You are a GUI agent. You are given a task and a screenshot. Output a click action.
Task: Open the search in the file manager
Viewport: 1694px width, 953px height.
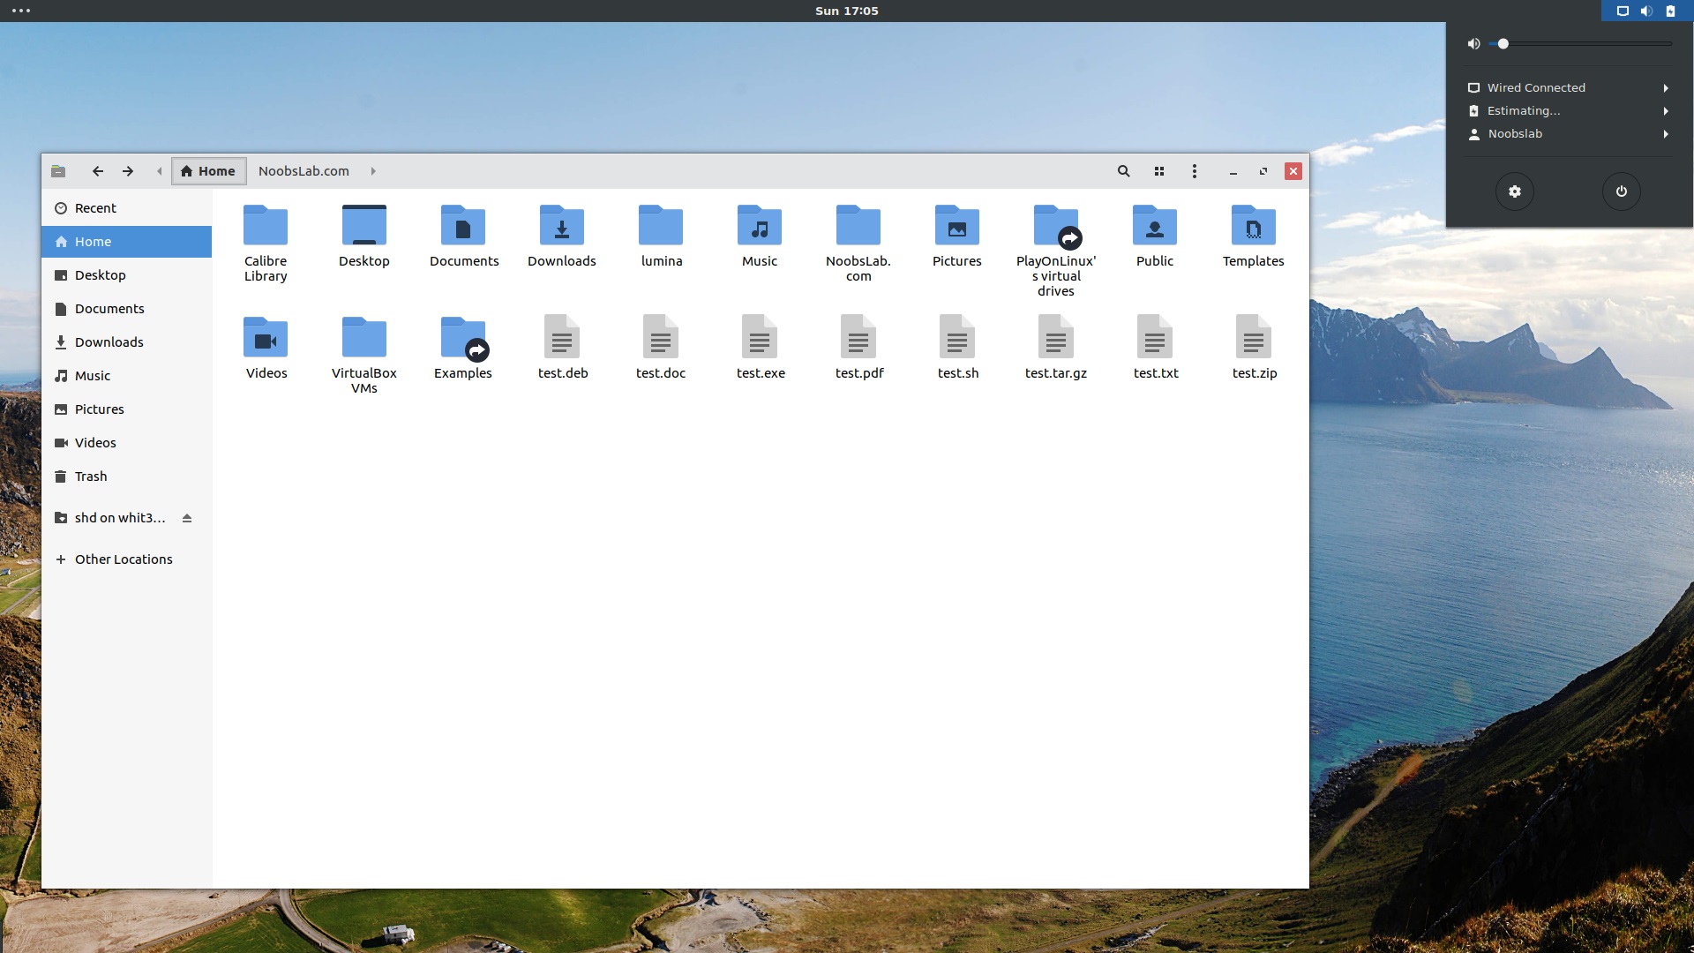pos(1122,171)
